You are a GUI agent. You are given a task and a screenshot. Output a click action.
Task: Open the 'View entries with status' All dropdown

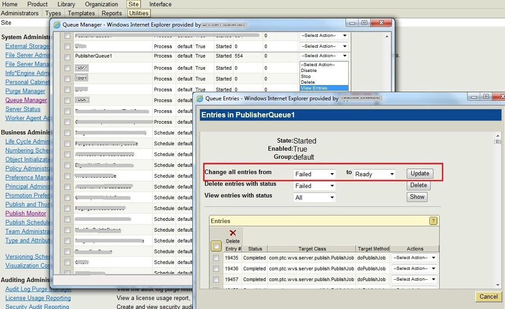coord(314,197)
